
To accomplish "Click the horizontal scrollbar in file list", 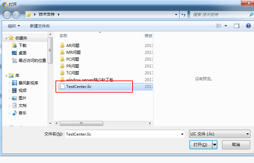I will (x=81, y=123).
